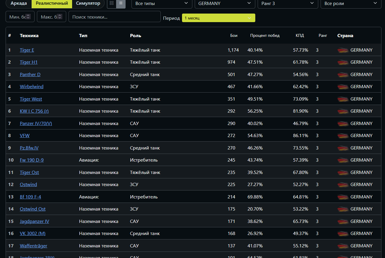Click German flag in Wirbelwind row
This screenshot has height=258, width=385.
click(x=343, y=87)
